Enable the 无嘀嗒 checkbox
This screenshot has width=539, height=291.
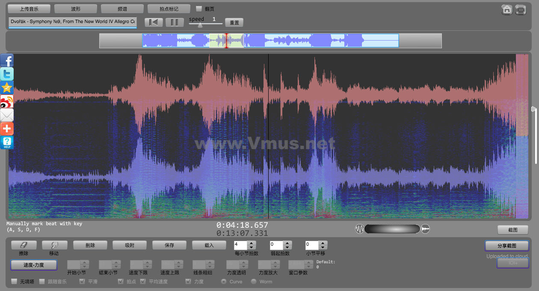pos(14,282)
